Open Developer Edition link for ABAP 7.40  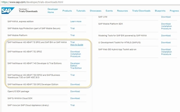tap(75, 65)
